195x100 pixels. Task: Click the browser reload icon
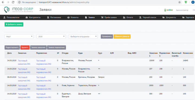(x=13, y=2)
